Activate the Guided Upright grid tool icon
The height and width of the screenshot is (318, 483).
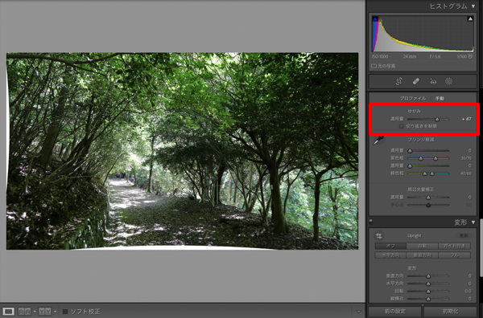[378, 236]
